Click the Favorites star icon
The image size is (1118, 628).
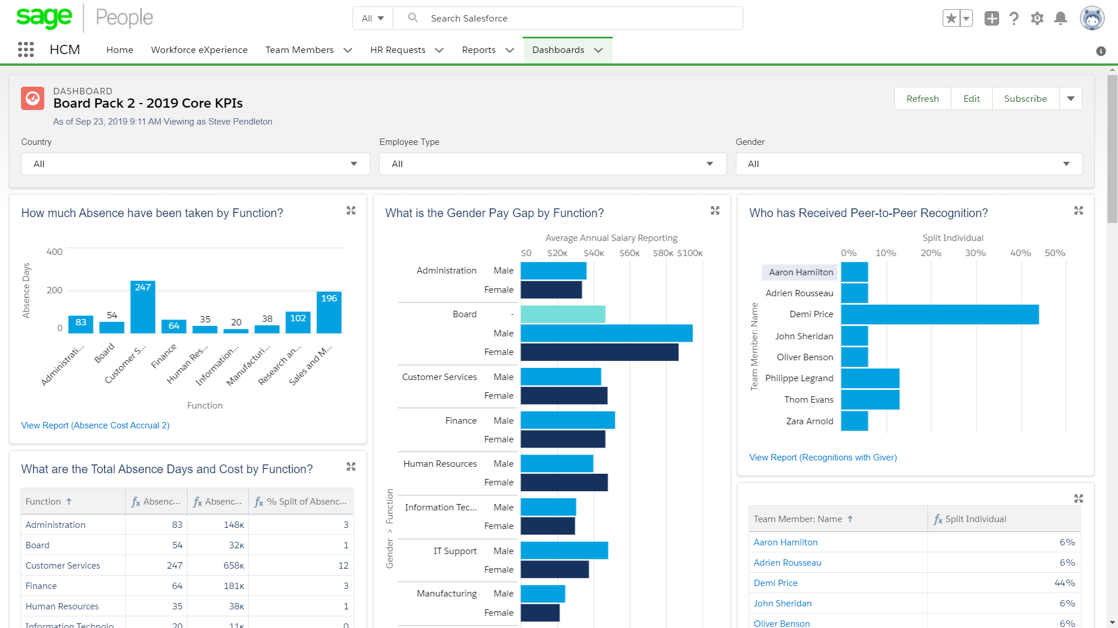click(x=951, y=19)
